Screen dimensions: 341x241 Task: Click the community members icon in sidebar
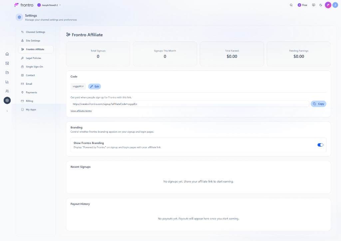[x=7, y=91]
